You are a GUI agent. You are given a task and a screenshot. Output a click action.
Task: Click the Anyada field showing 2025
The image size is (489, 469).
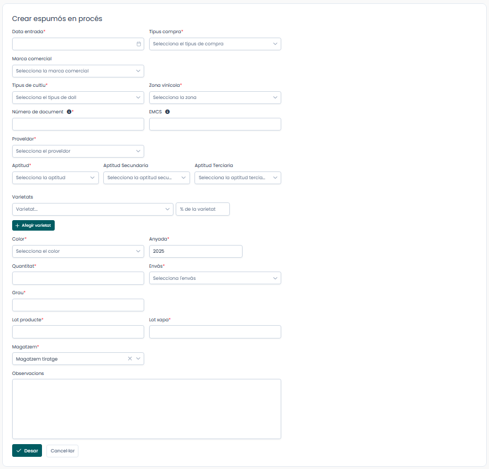[196, 251]
